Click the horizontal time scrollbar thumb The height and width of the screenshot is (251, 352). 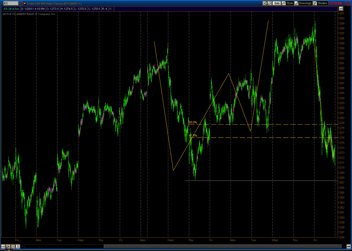pyautogui.click(x=223, y=246)
